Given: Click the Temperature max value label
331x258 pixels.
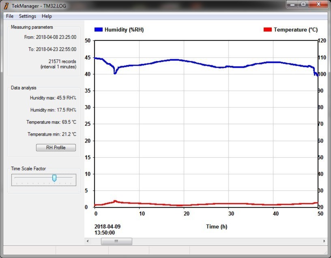Looking at the screenshot, I should tap(51, 122).
